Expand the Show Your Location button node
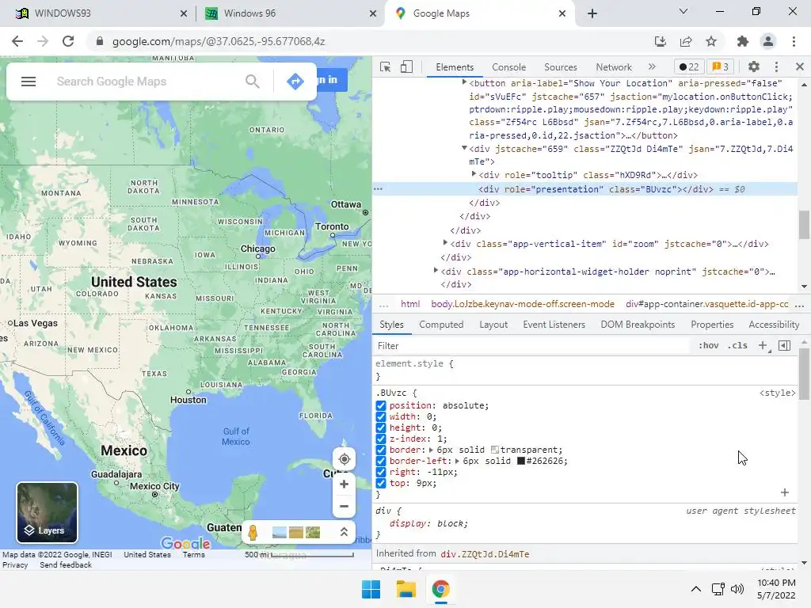 (x=464, y=82)
